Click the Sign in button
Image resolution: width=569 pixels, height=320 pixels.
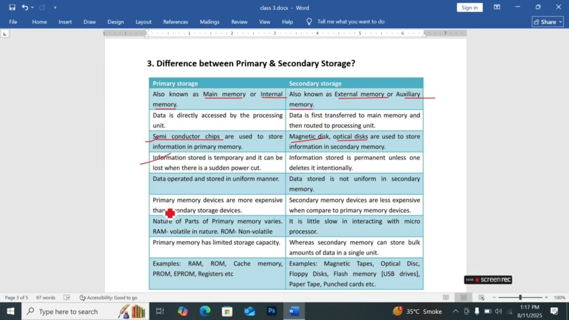[469, 8]
